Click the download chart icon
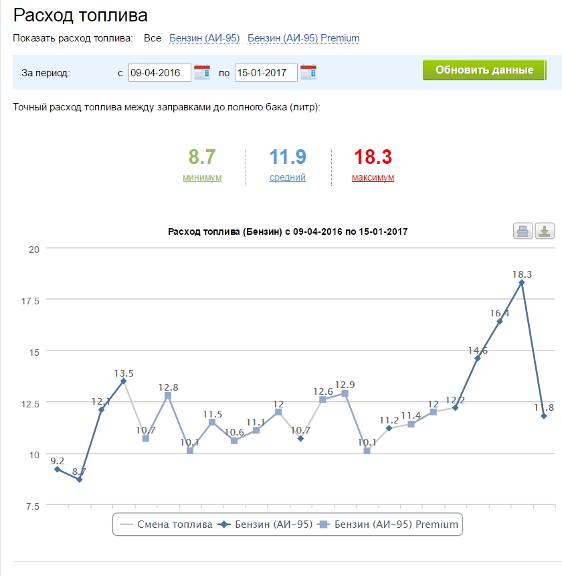 (545, 231)
